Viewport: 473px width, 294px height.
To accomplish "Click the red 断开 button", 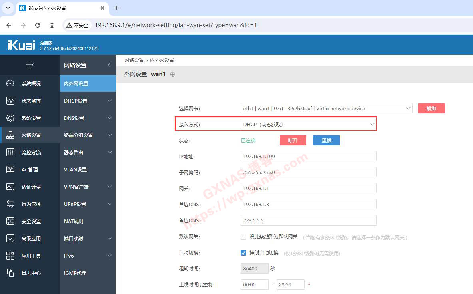I will [x=293, y=140].
